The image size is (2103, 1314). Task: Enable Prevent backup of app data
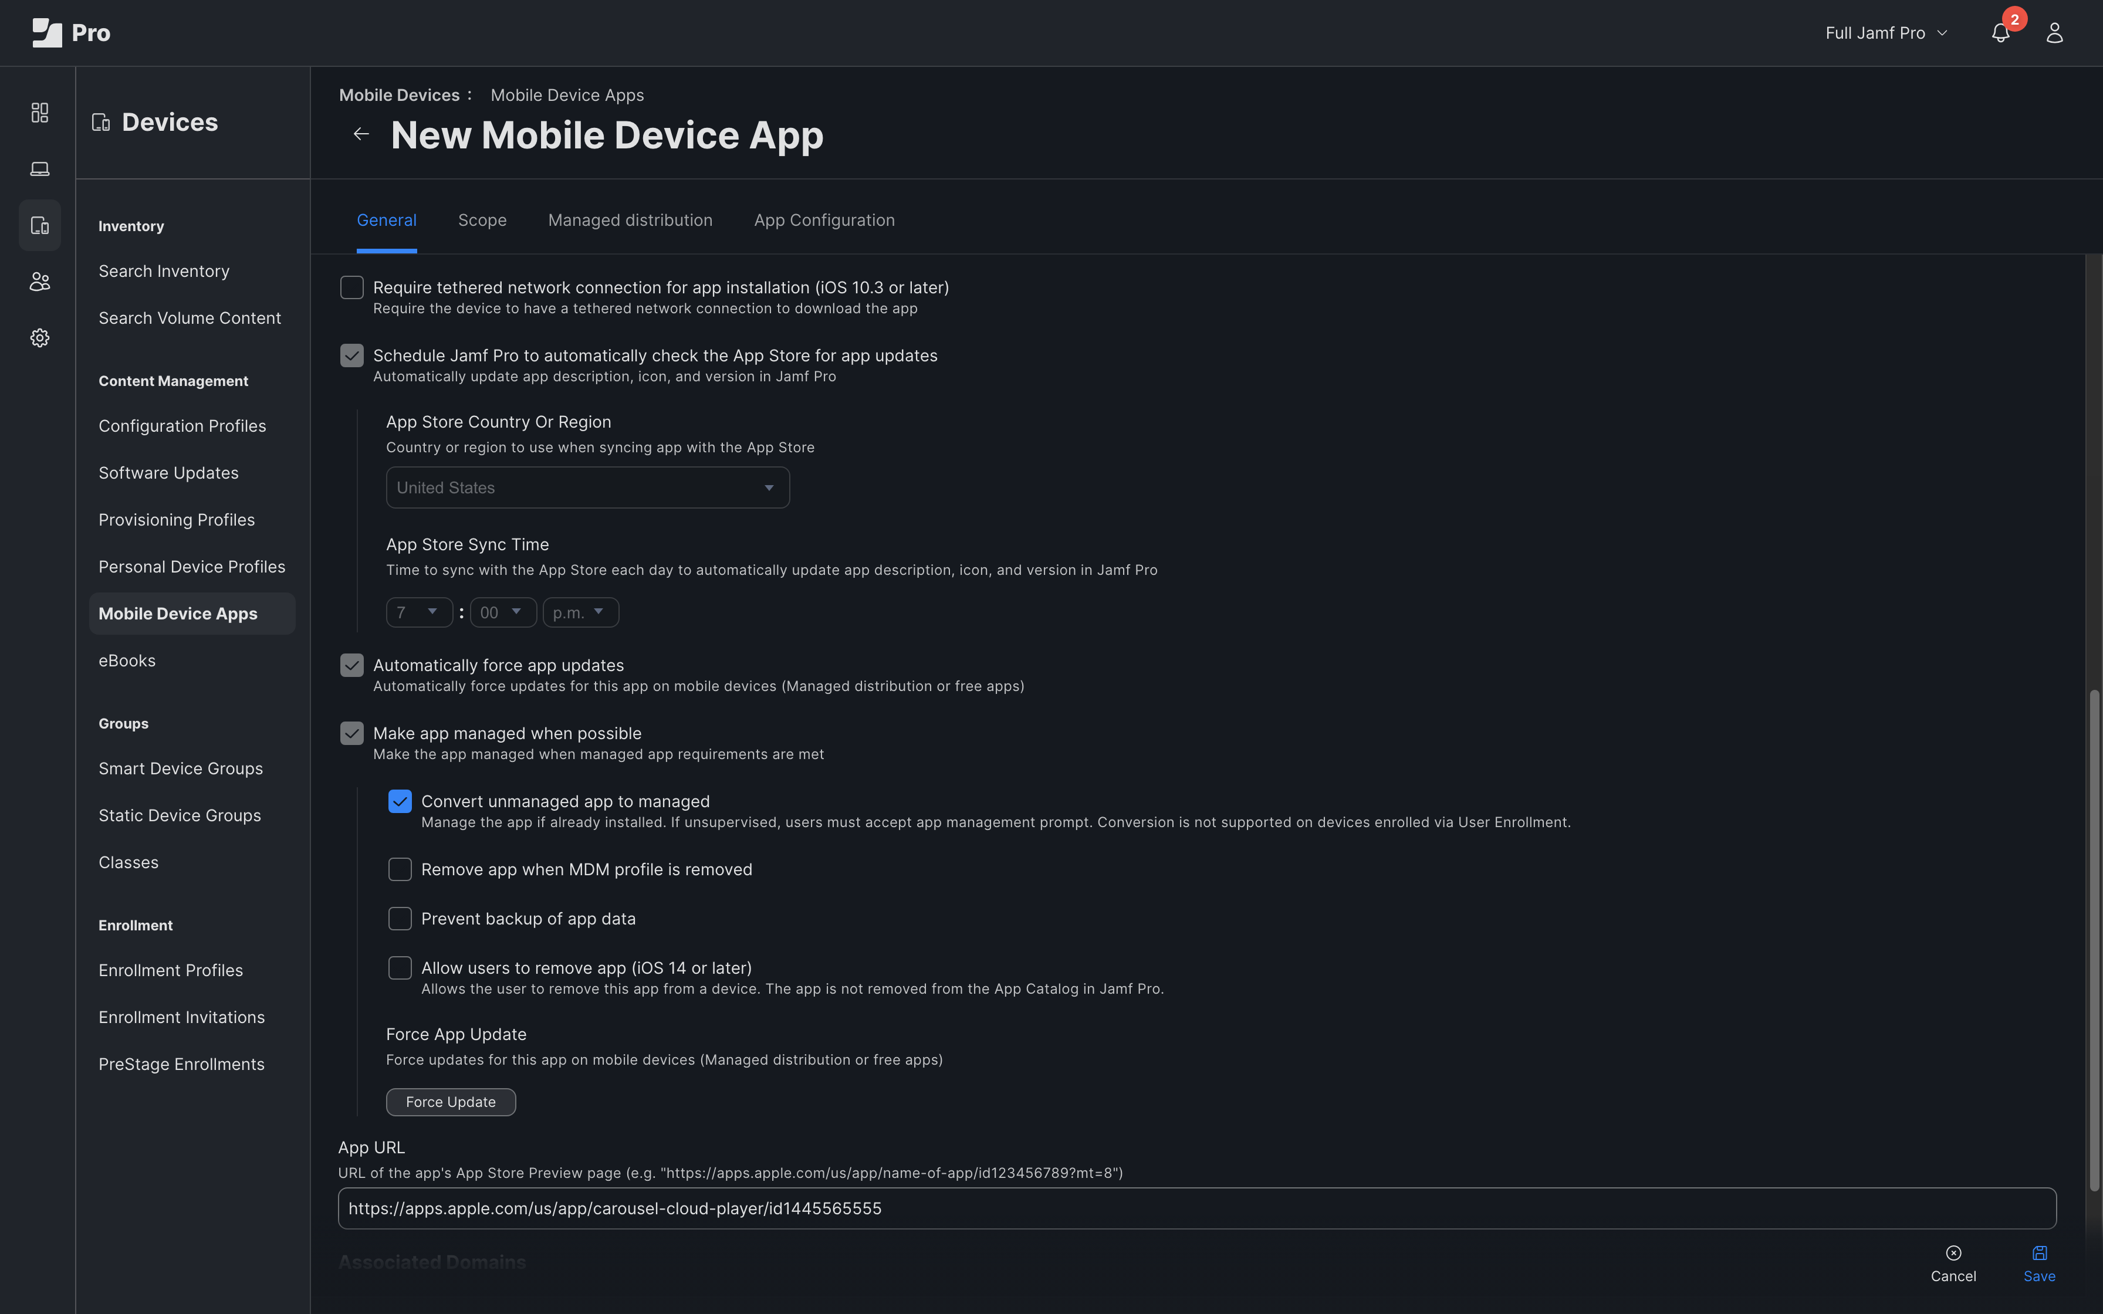[400, 919]
